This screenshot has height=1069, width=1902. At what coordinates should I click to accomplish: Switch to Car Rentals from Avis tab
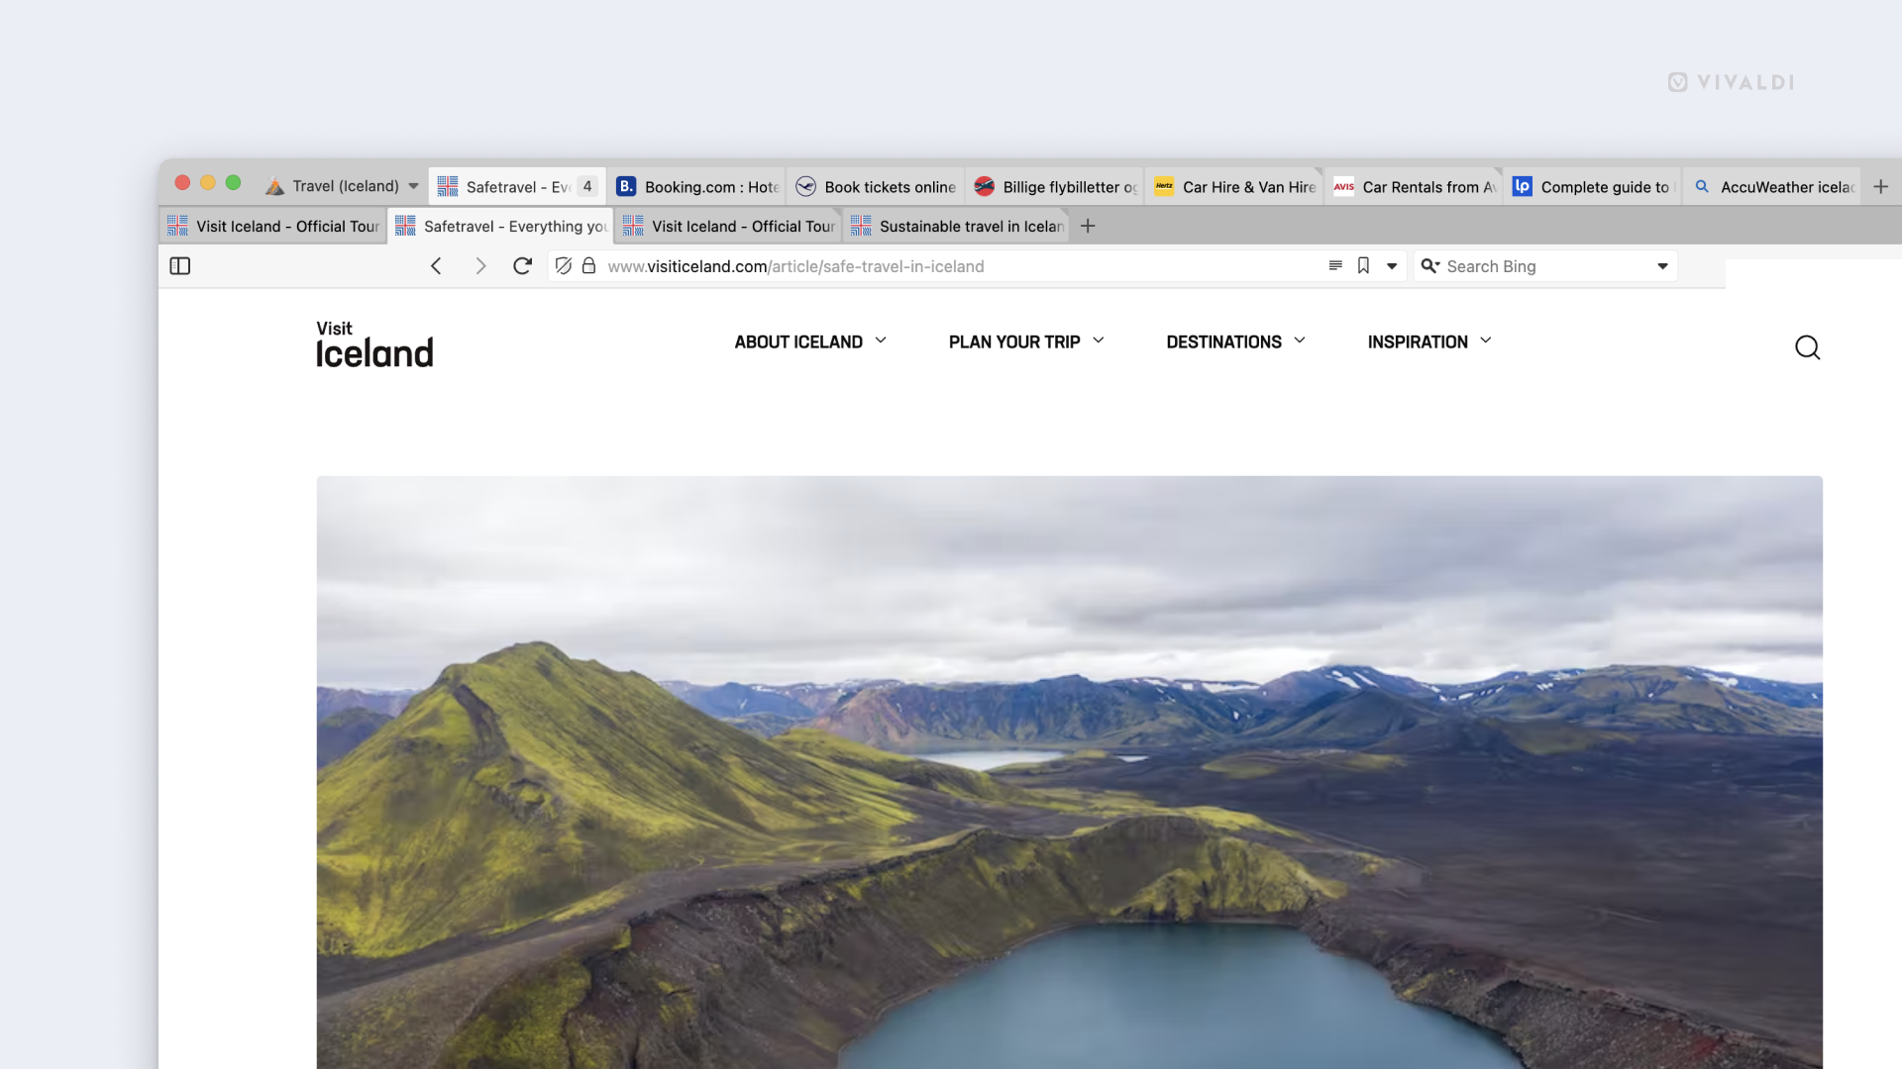coord(1414,186)
